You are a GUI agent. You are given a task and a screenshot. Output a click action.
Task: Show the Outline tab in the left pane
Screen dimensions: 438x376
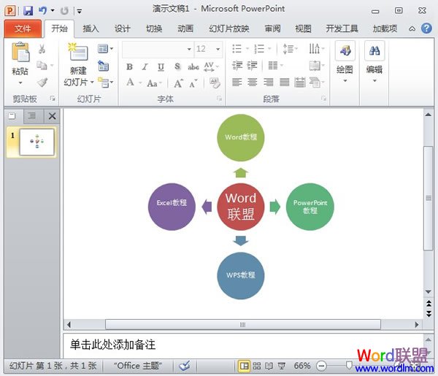point(32,115)
